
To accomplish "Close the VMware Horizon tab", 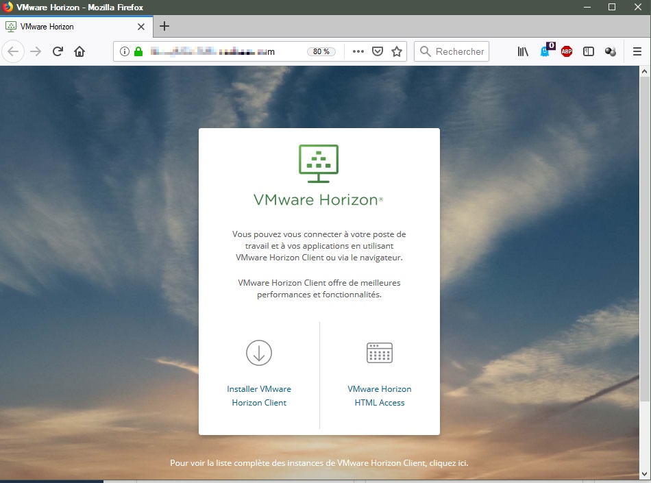I will point(141,27).
